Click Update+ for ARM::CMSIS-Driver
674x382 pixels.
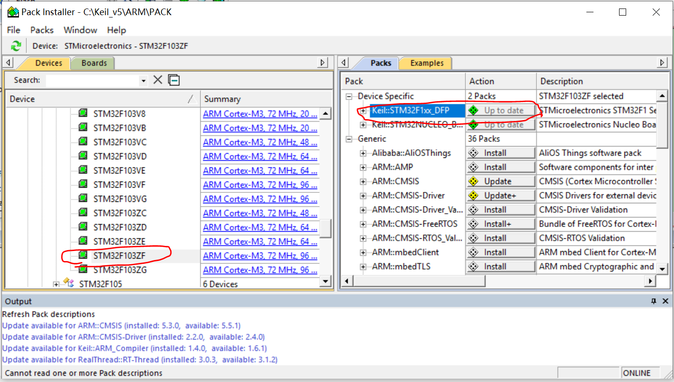pos(501,196)
